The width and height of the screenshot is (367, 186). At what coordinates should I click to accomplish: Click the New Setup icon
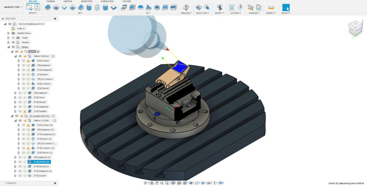click(x=29, y=7)
